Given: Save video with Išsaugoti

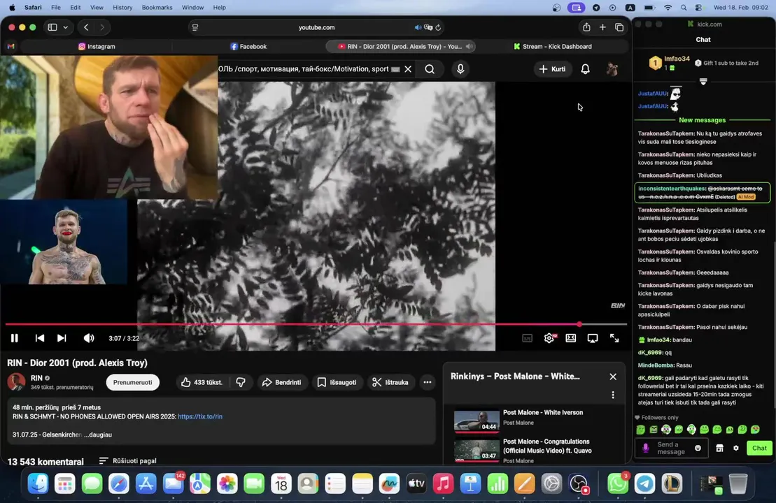Looking at the screenshot, I should 337,382.
